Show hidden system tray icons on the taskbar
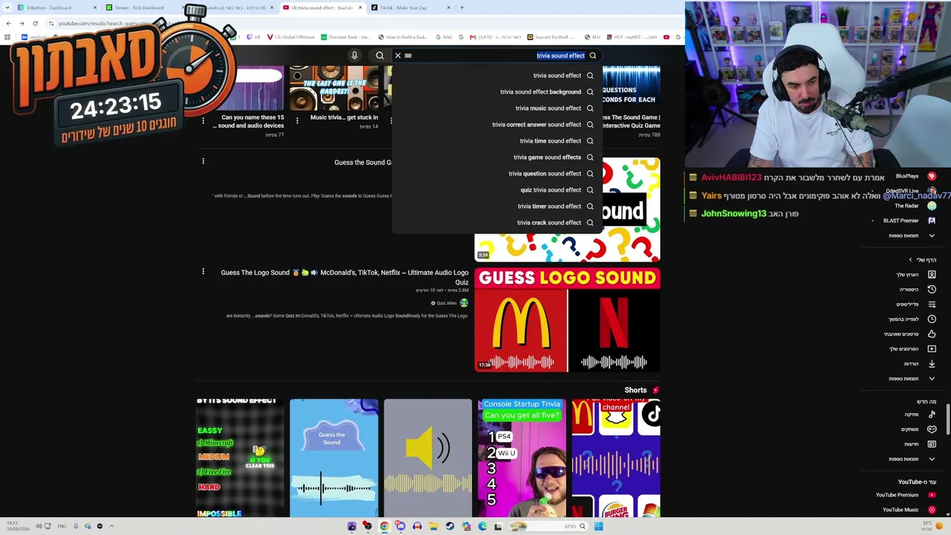Image resolution: width=951 pixels, height=535 pixels. tap(111, 527)
